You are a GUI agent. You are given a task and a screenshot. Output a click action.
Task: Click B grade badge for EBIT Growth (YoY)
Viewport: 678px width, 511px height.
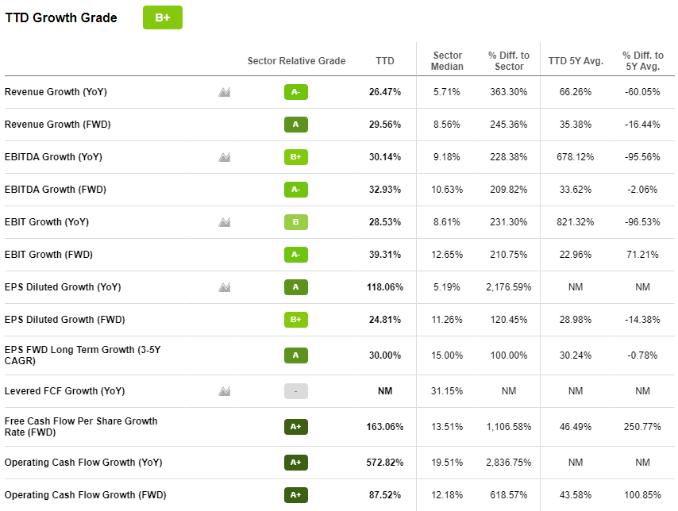coord(295,222)
